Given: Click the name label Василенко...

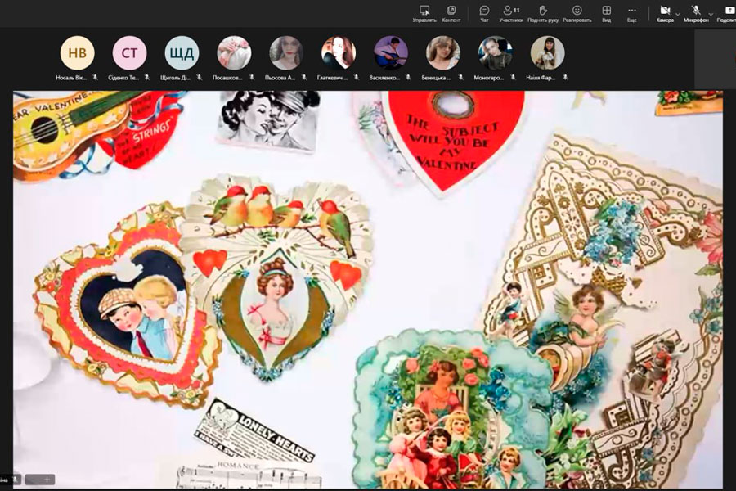Looking at the screenshot, I should (x=385, y=78).
